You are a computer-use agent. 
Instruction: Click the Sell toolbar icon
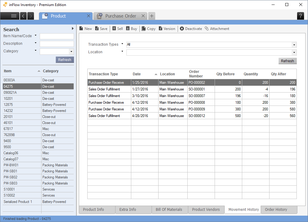114,29
